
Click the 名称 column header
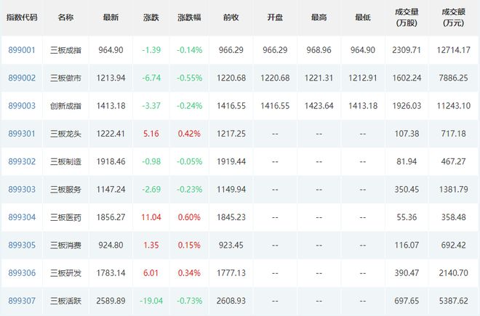[65, 17]
